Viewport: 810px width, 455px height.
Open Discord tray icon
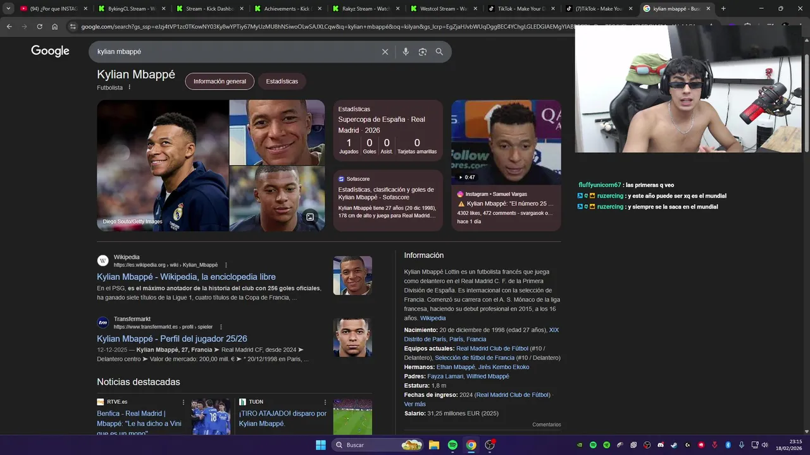660,445
